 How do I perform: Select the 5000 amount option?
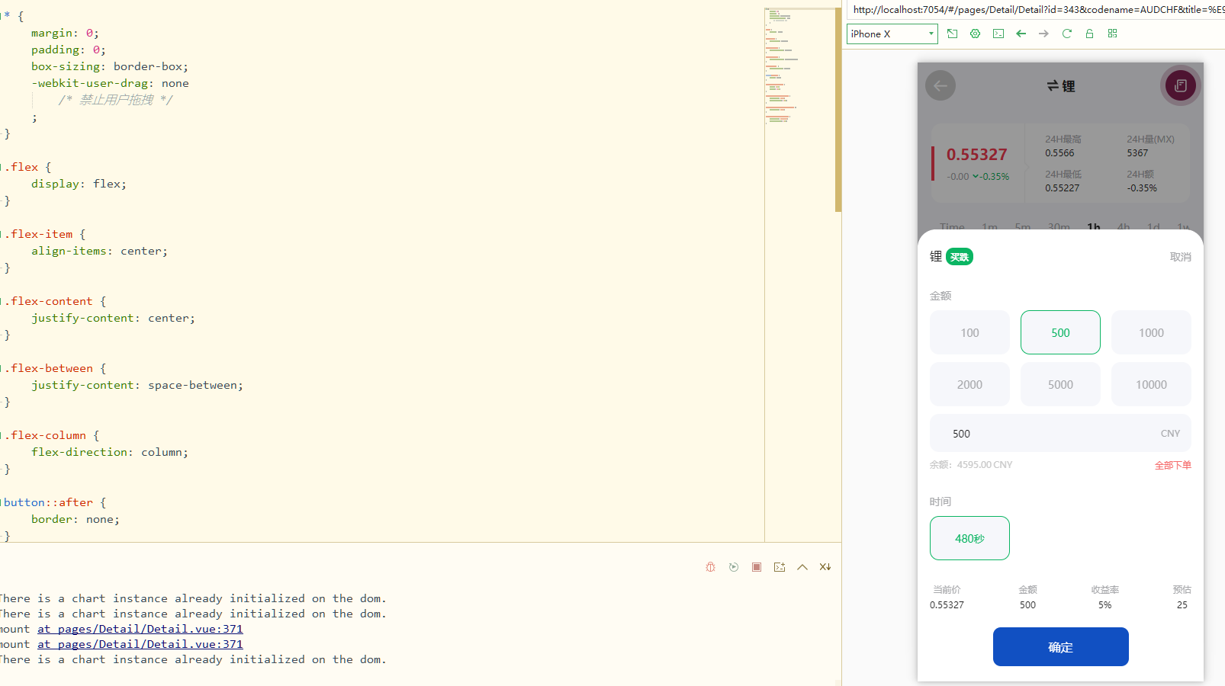coord(1060,384)
